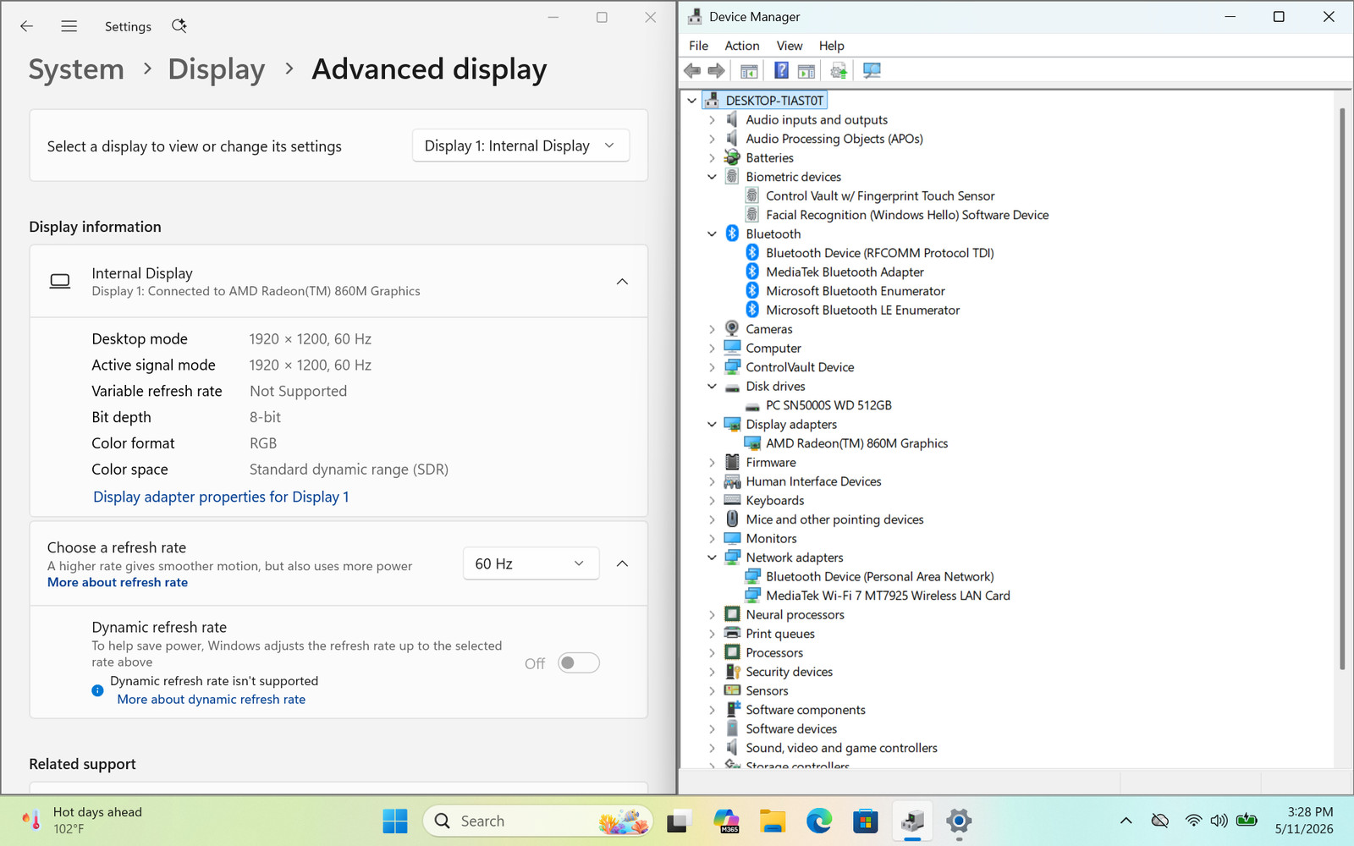Click System in Settings breadcrumb

[76, 69]
